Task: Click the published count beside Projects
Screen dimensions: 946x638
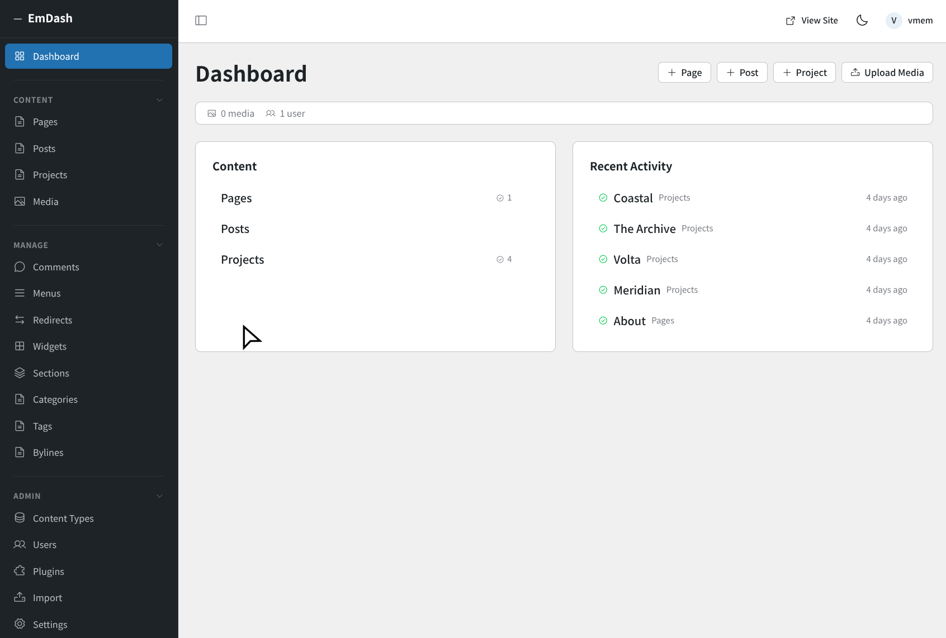Action: click(504, 259)
